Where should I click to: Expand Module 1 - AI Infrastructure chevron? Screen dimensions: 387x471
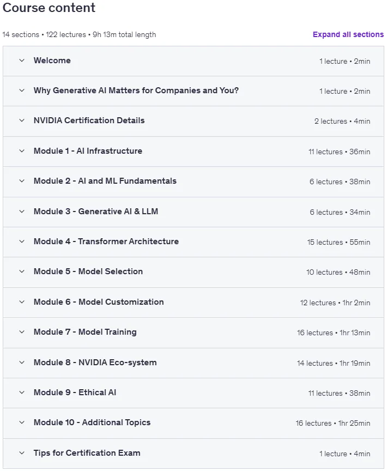[x=22, y=151]
